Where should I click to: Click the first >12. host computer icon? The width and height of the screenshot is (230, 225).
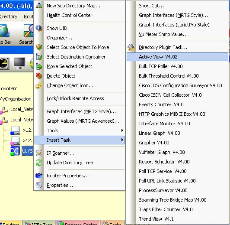pos(15,130)
